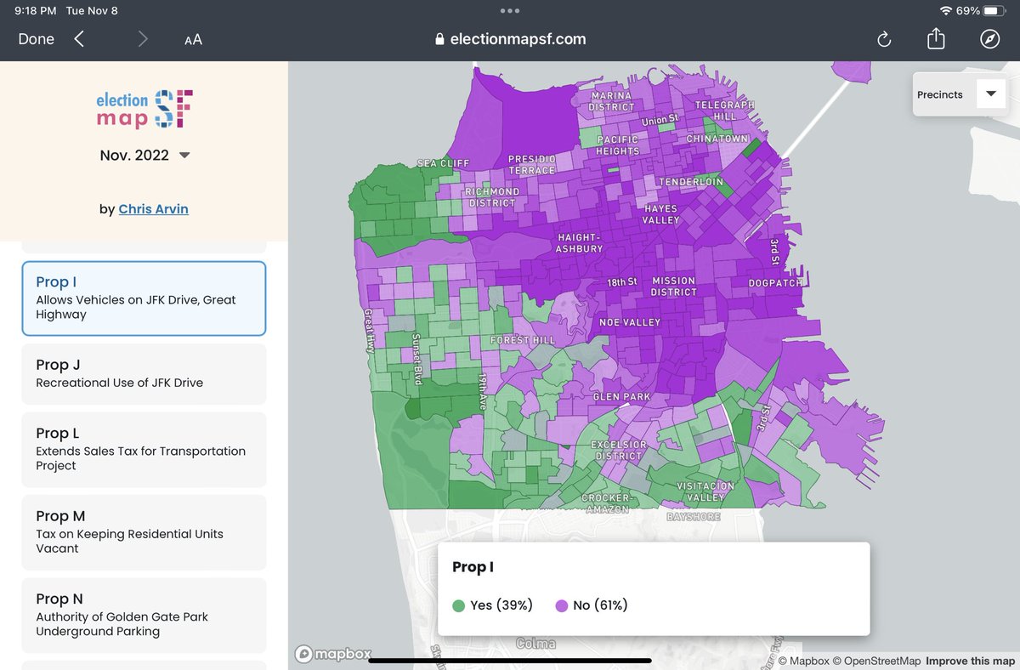The width and height of the screenshot is (1020, 670).
Task: Click the green Yes legend swatch
Action: [459, 606]
